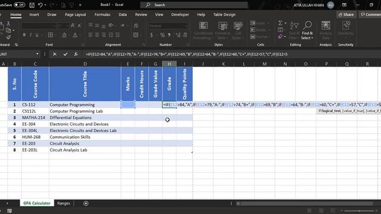Click the Format Painter brush icon
This screenshot has height=214, width=381.
[x=8, y=37]
